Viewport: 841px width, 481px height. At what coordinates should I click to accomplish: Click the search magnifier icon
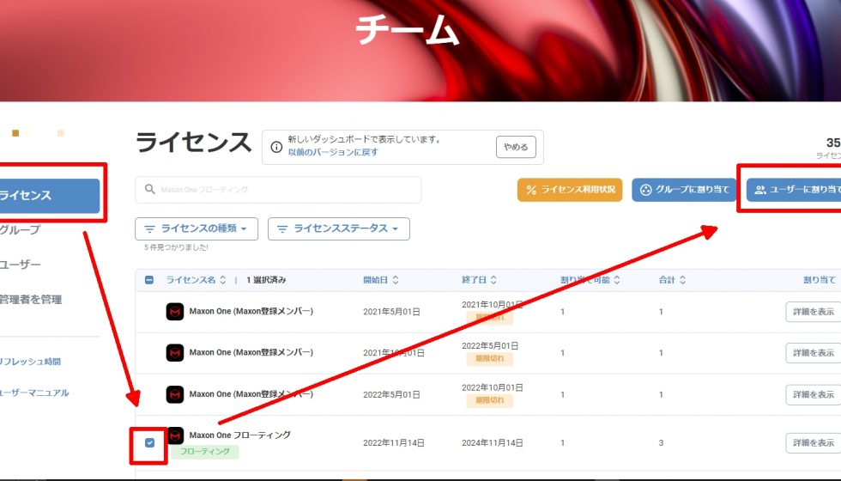(150, 190)
